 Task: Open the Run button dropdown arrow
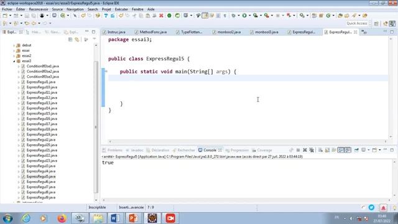[x=249, y=16]
